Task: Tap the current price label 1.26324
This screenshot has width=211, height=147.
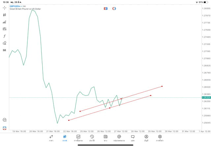Action: tap(206, 98)
